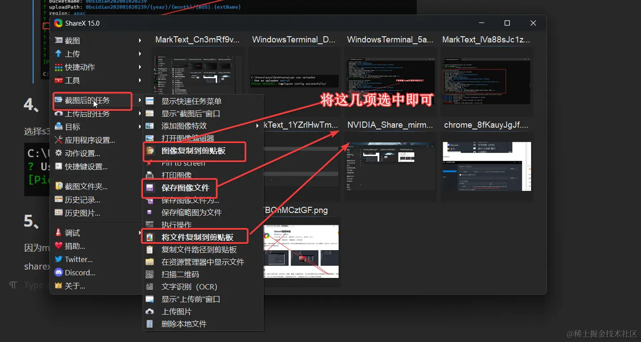
Task: Toggle 上传图片 task
Action: point(203,312)
